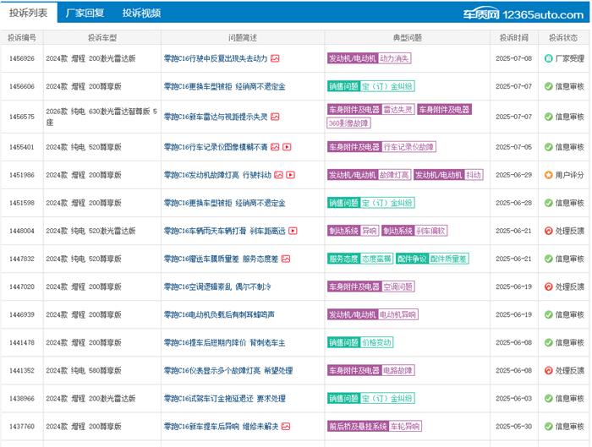Click 信息审核 status icon for 1446939
Image resolution: width=592 pixels, height=447 pixels.
point(549,314)
